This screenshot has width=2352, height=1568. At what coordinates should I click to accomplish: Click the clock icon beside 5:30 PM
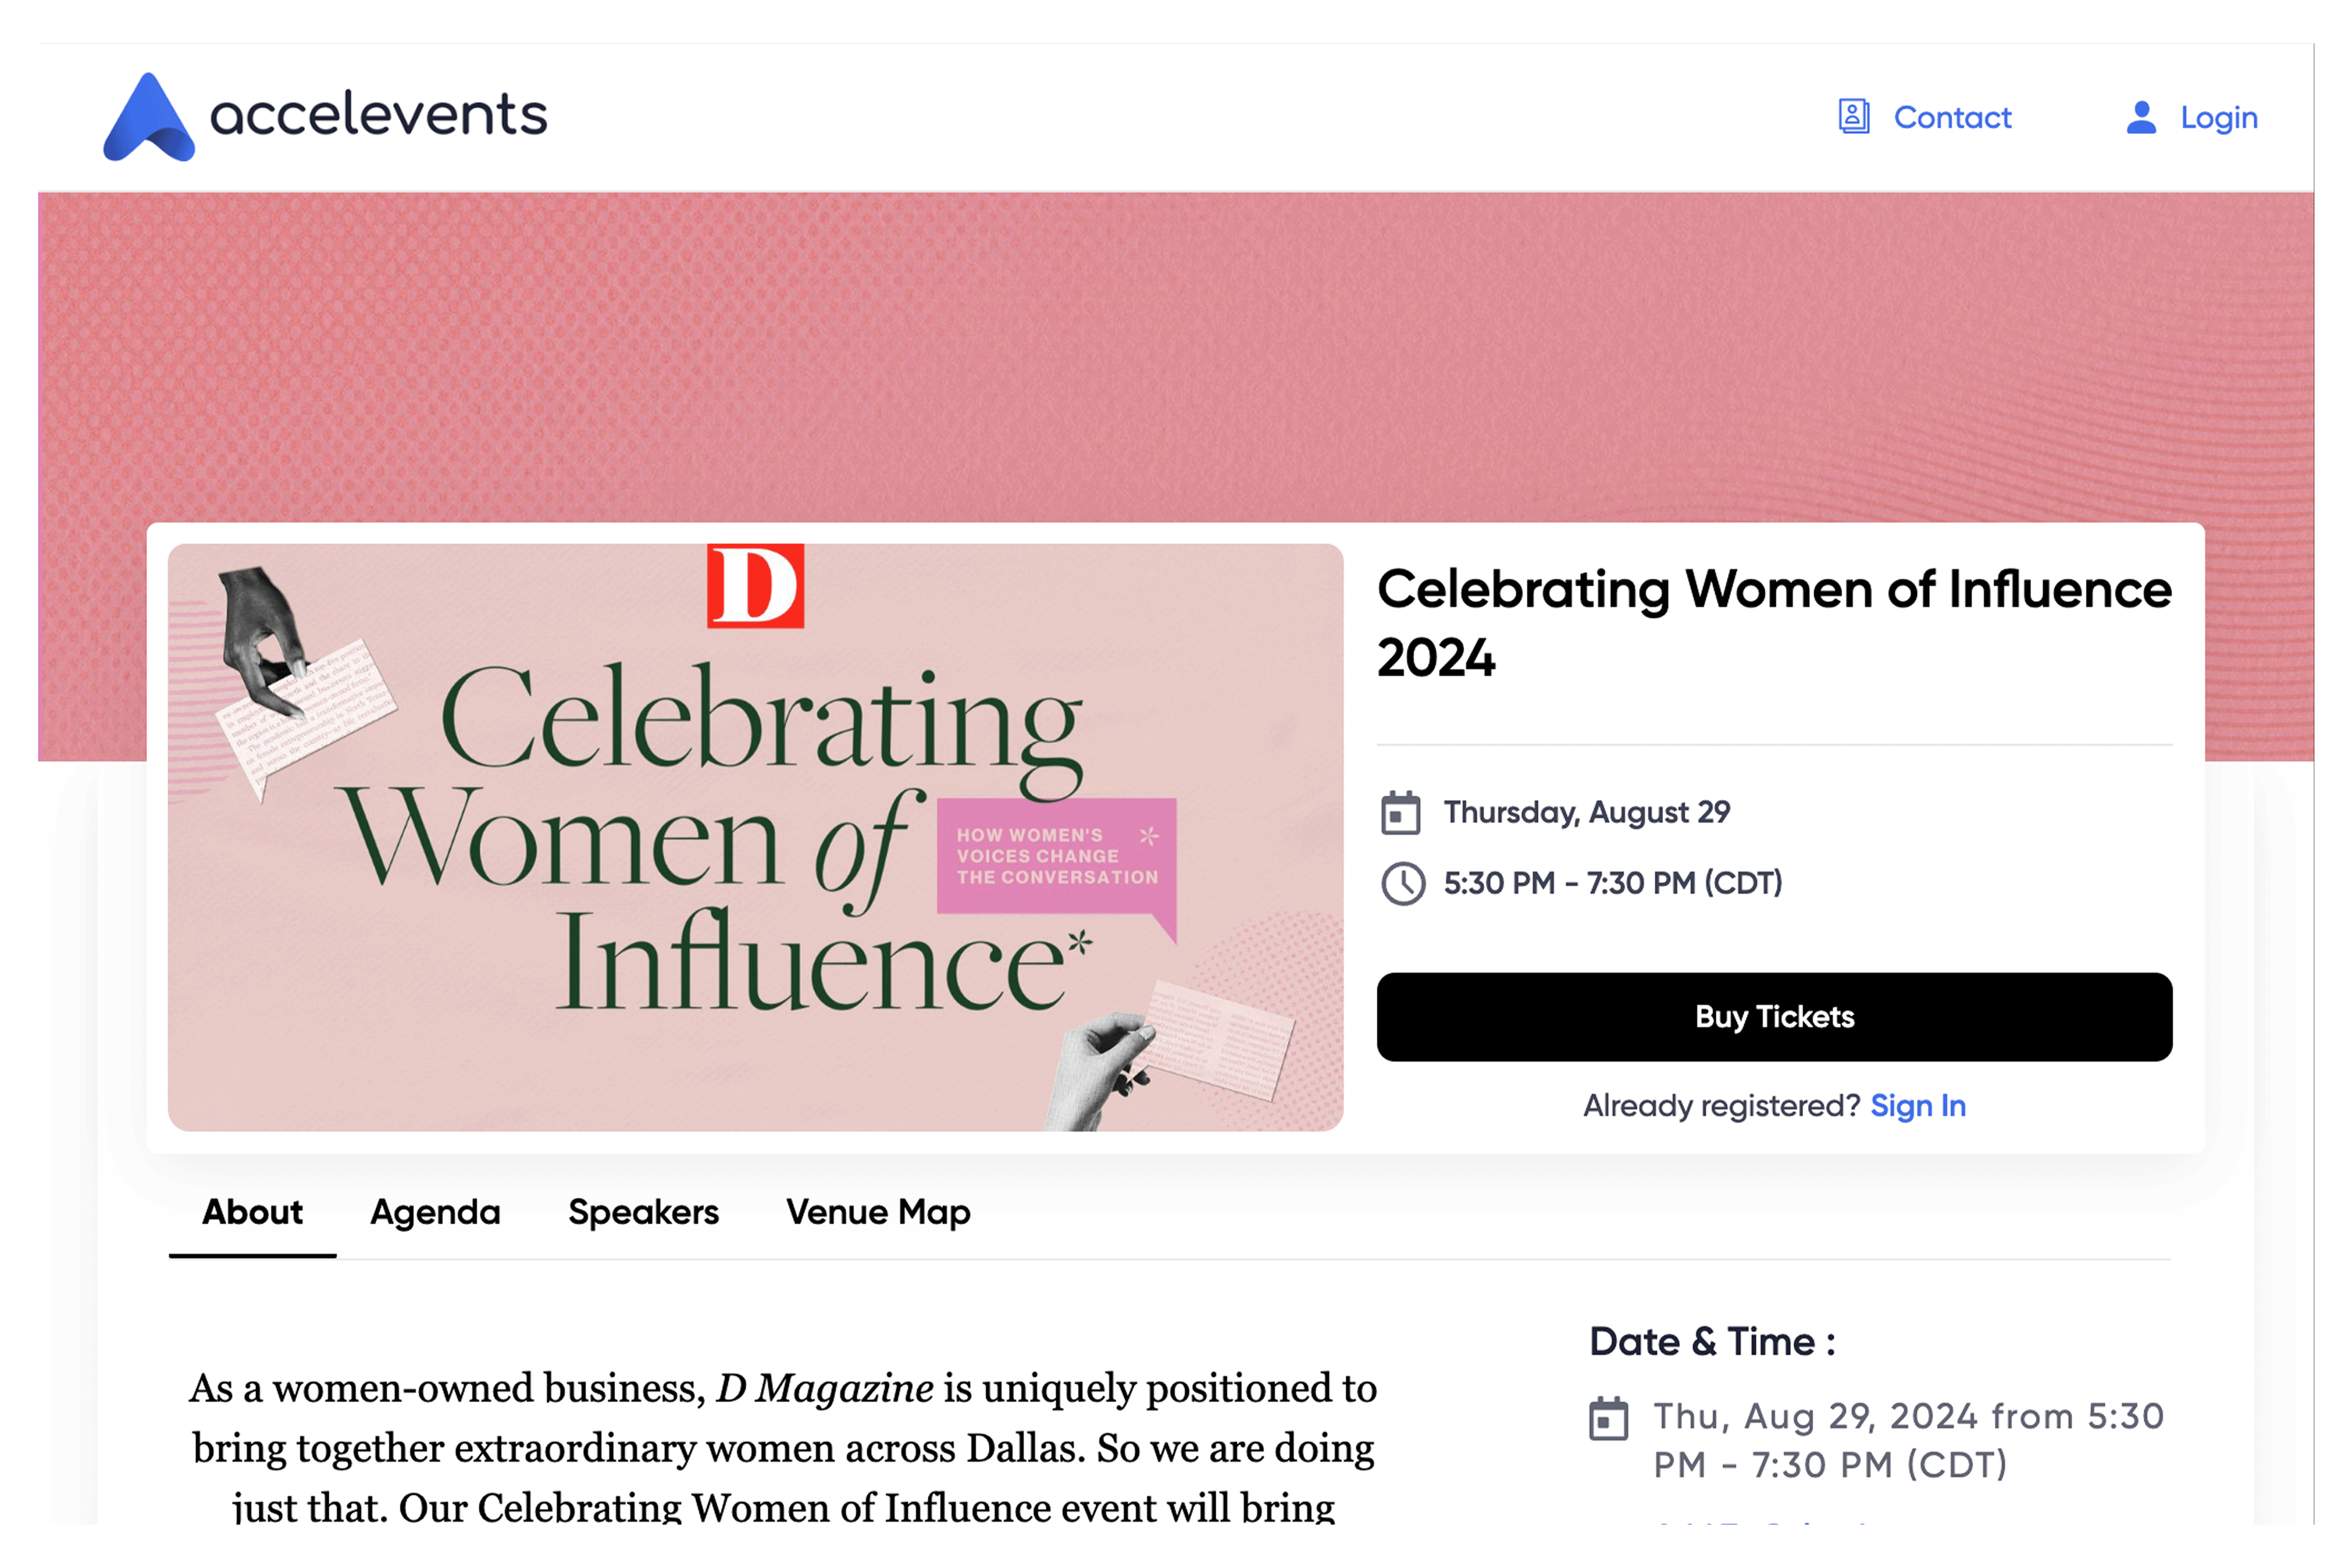click(1402, 884)
